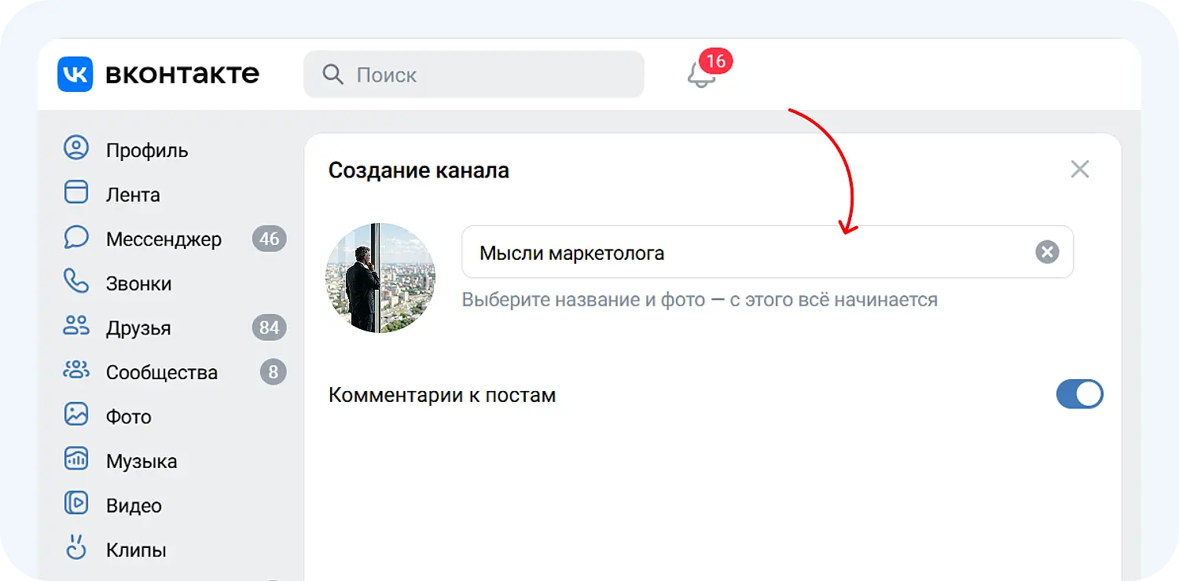Focus the Поиск search field
The image size is (1179, 581).
click(x=474, y=75)
